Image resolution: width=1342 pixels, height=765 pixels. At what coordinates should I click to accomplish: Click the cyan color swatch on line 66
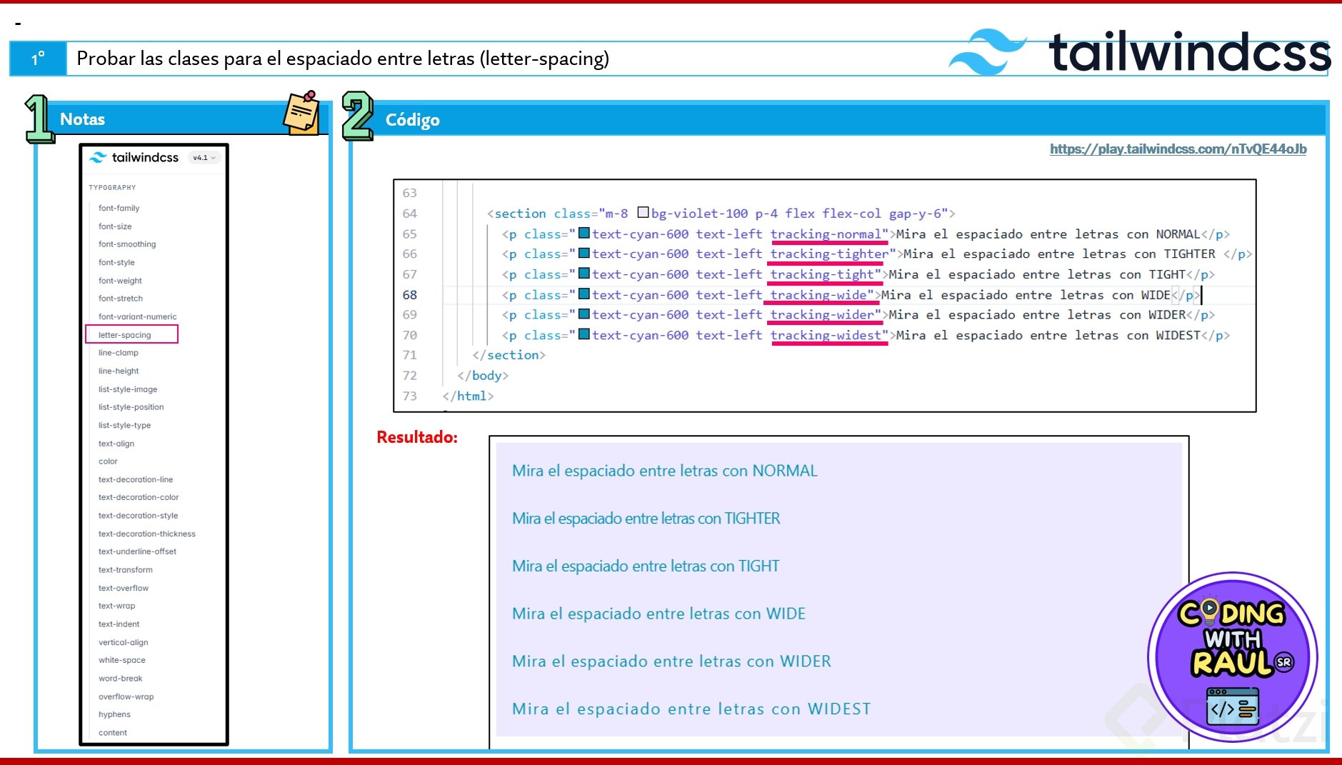click(584, 253)
